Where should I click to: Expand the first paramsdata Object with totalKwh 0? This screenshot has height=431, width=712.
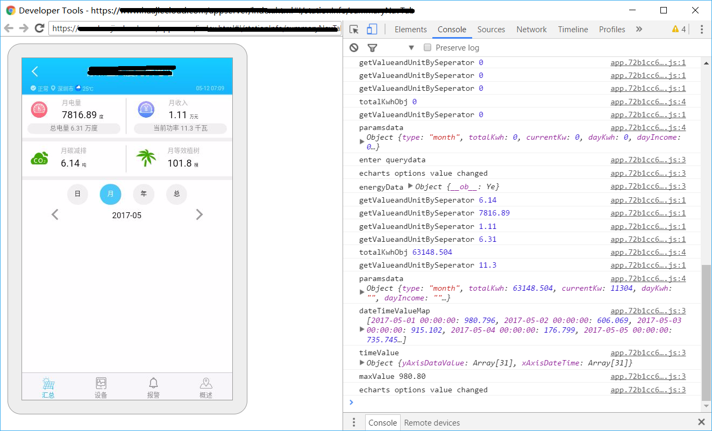[x=362, y=142]
